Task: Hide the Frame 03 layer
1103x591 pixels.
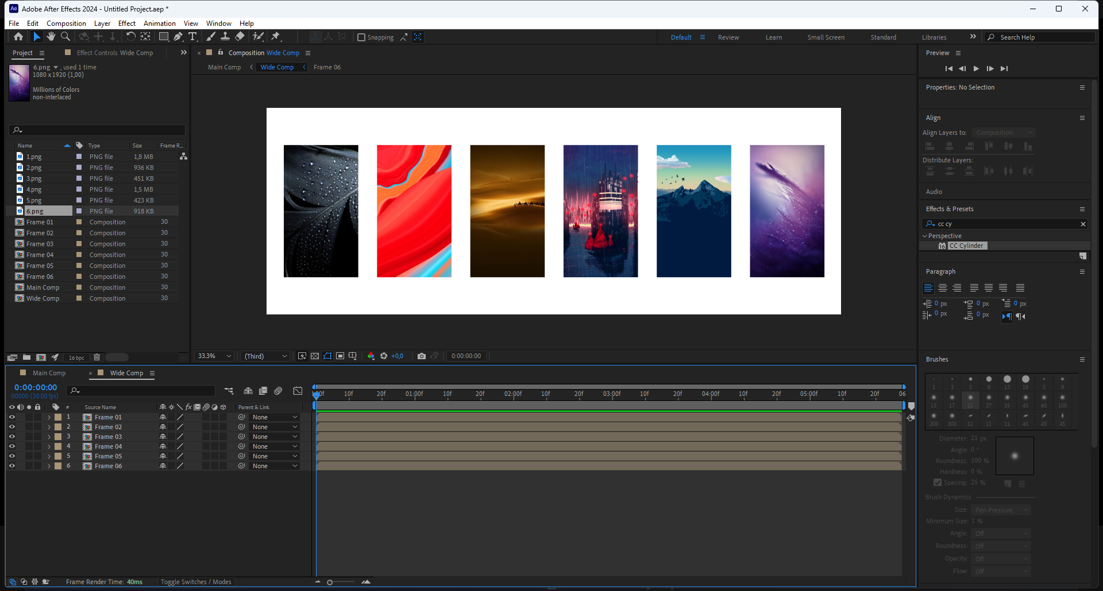Action: pyautogui.click(x=11, y=437)
